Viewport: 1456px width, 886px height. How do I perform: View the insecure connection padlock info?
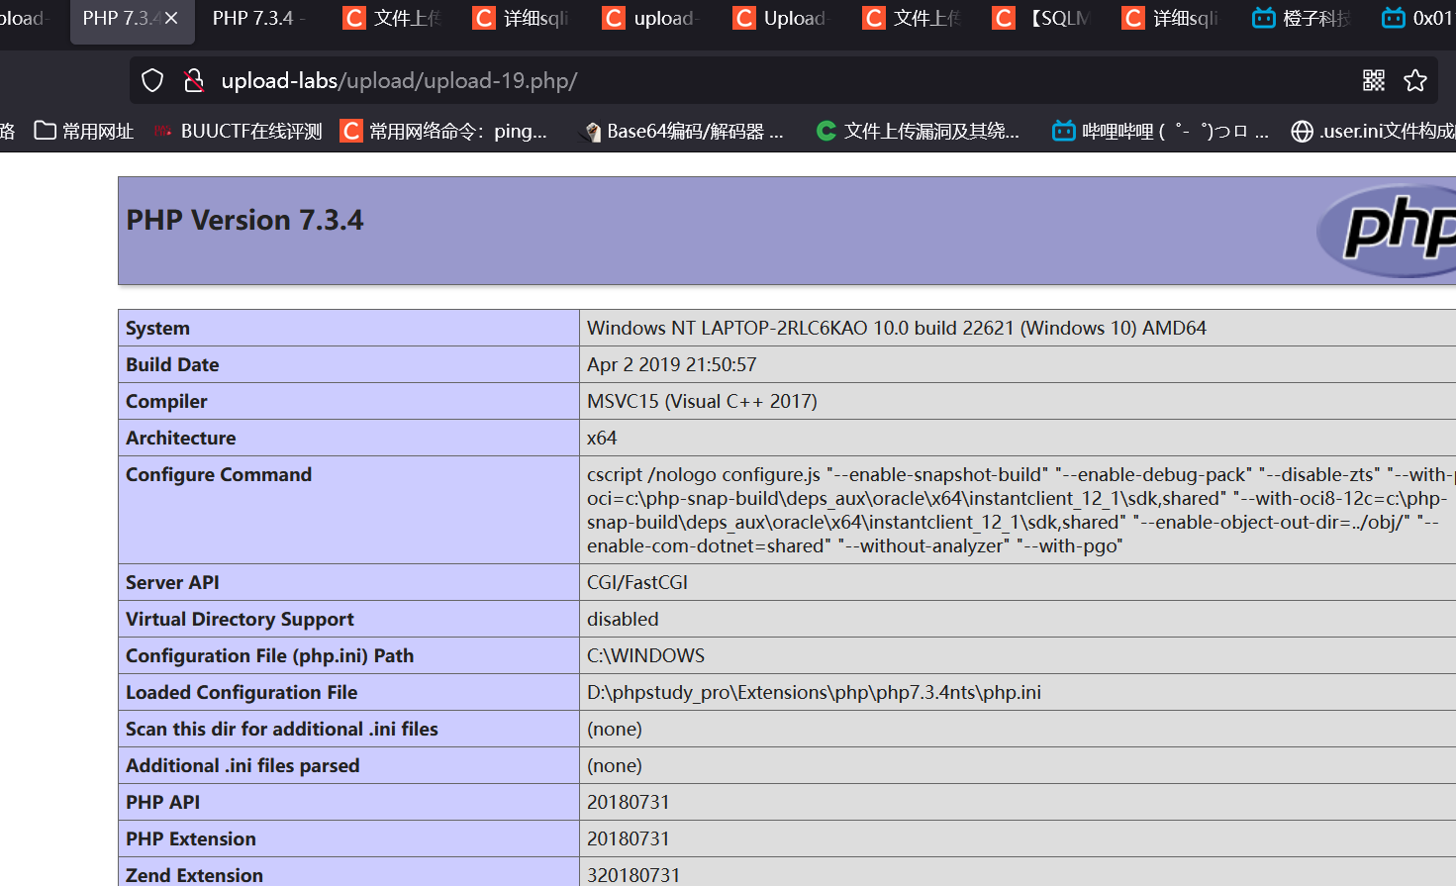[194, 80]
